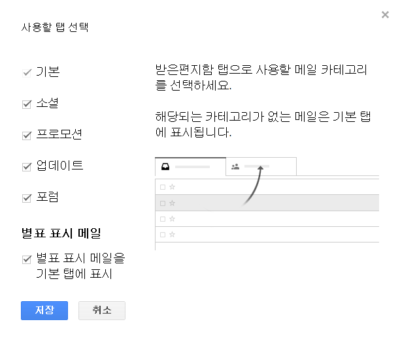The image size is (400, 339).
Task: Click the inbox tray icon in the preview tab
Action: (166, 167)
